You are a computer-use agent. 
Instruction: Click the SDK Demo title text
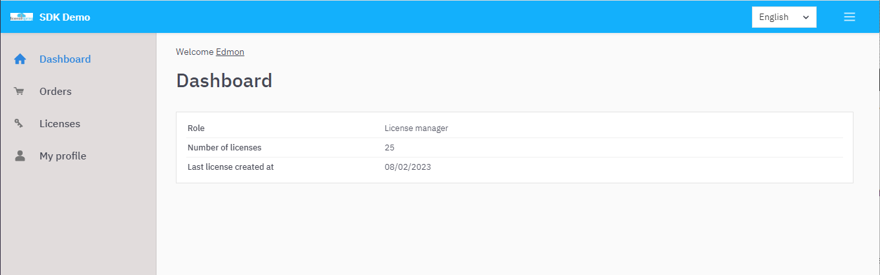pyautogui.click(x=65, y=17)
